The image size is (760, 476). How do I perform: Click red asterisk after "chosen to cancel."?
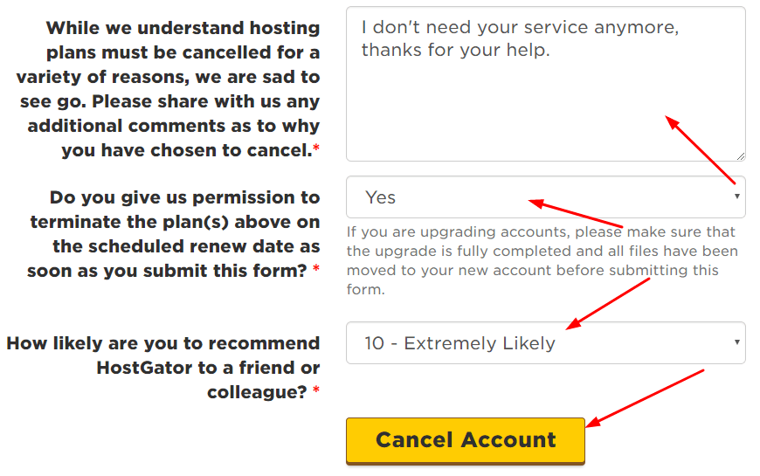tap(316, 151)
